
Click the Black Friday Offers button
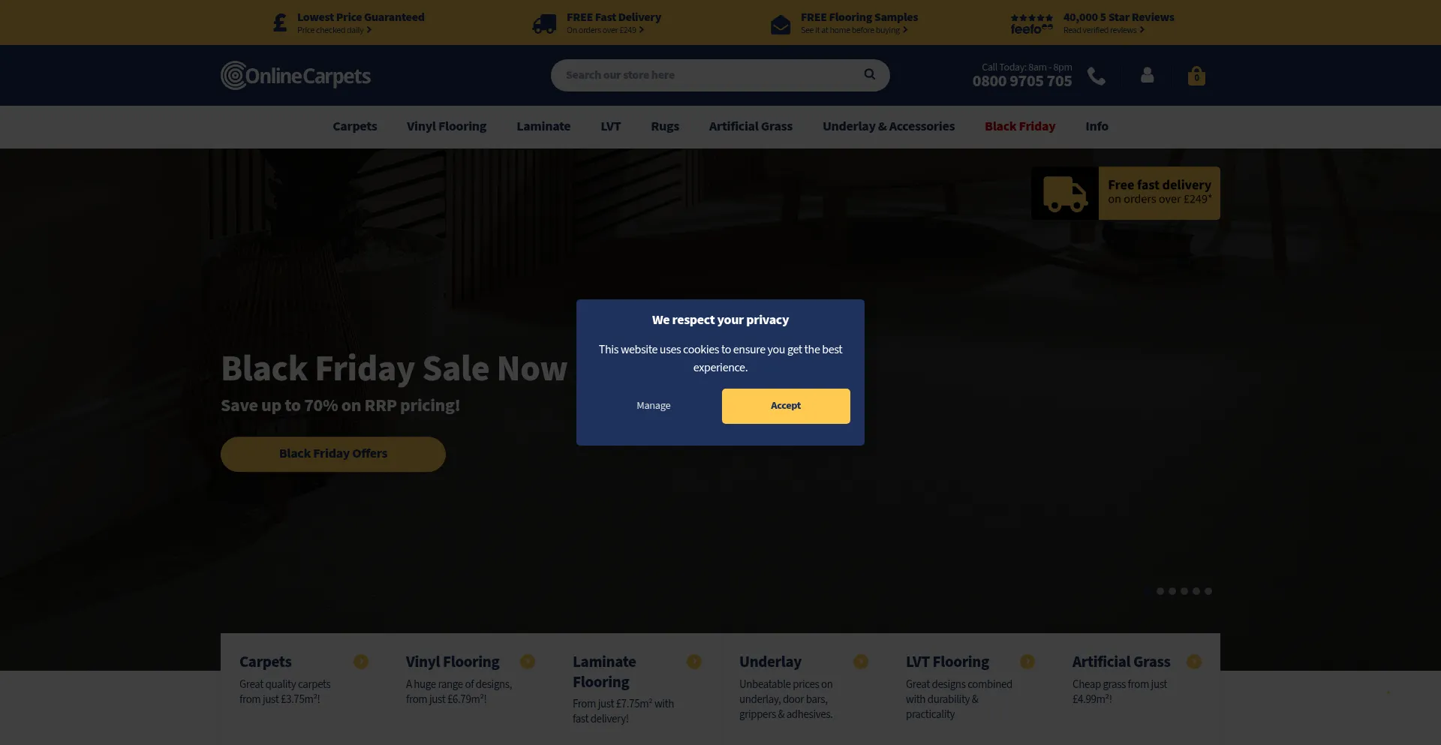333,454
